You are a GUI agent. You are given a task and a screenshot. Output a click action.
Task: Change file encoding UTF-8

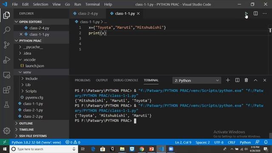click(218, 142)
